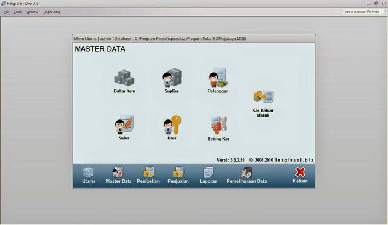Image resolution: width=388 pixels, height=225 pixels.
Task: Open the File menu
Action: coord(6,12)
